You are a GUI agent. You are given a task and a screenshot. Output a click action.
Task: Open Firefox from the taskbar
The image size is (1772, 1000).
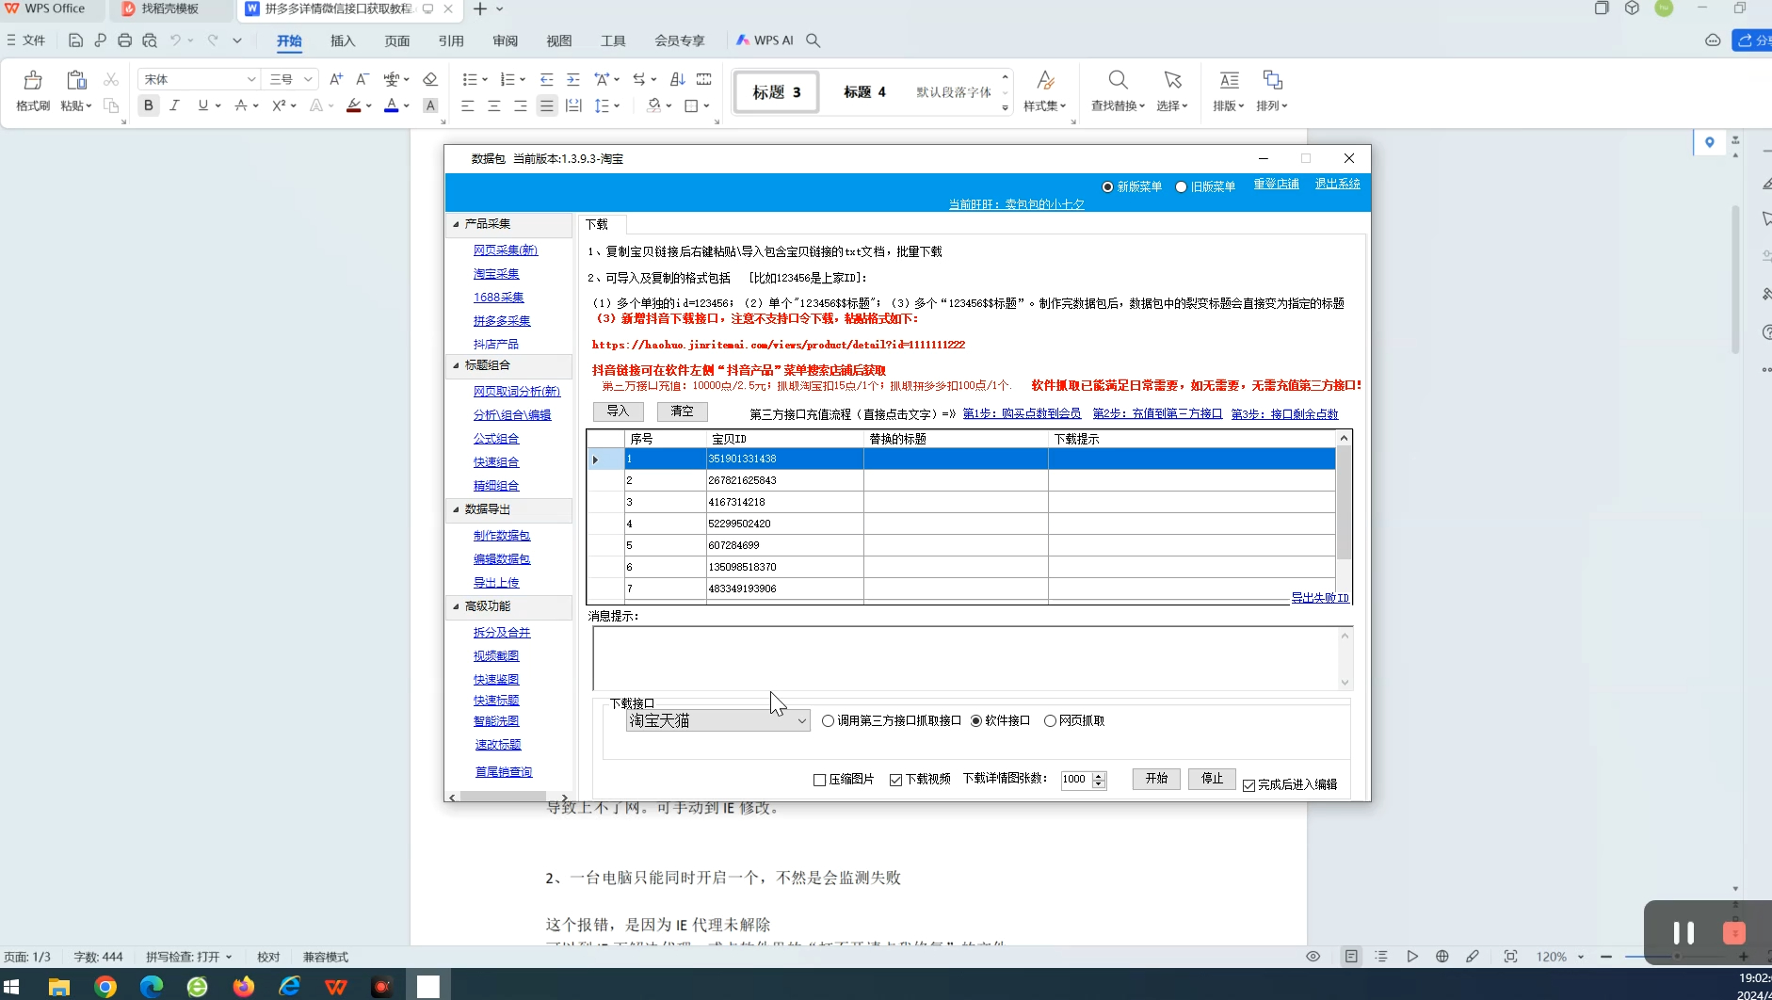click(244, 986)
